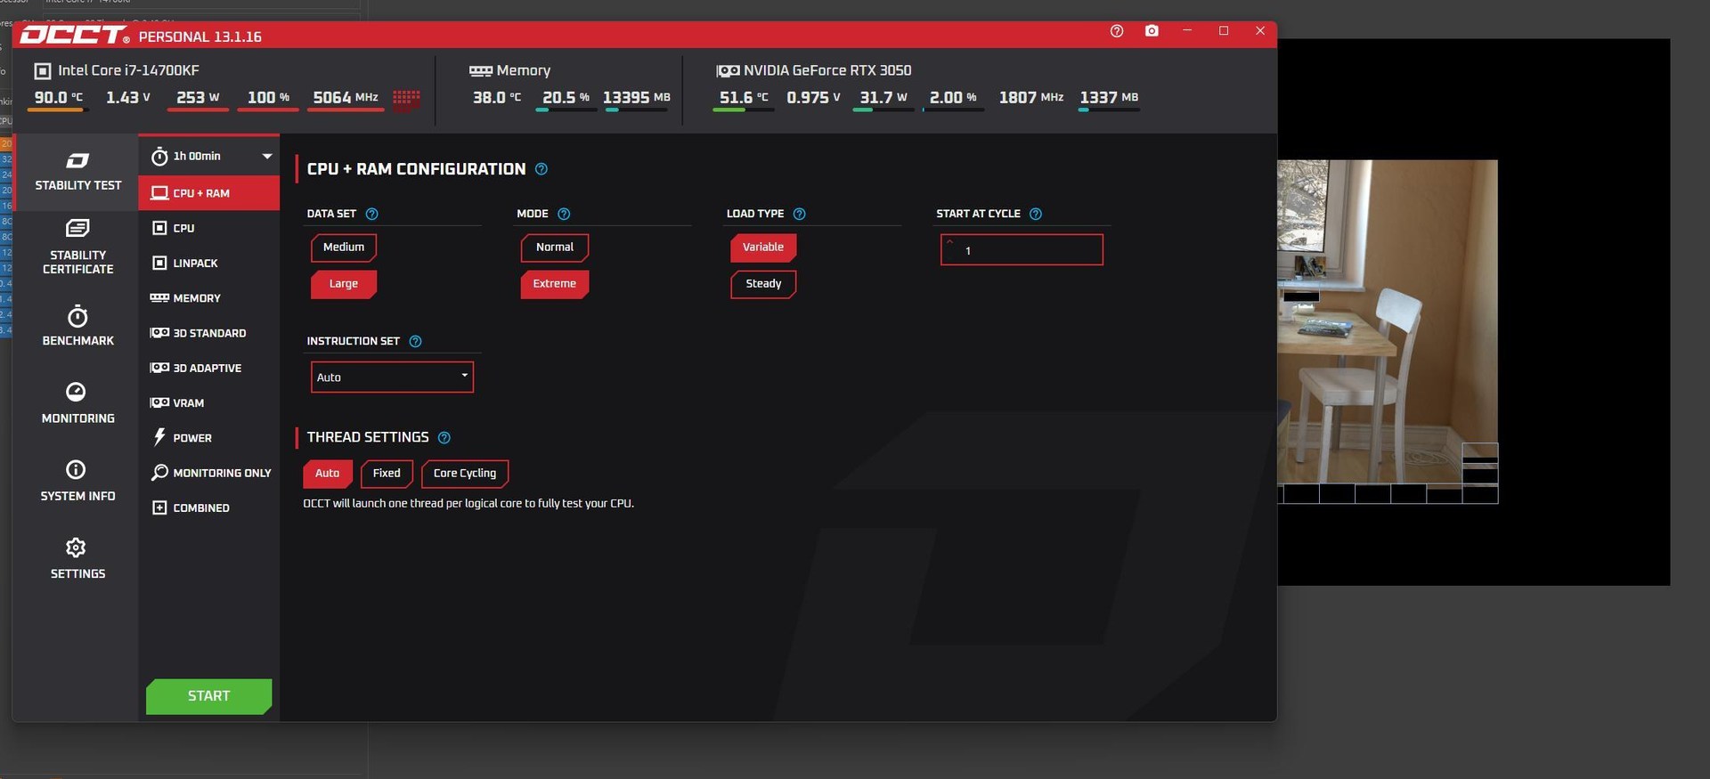This screenshot has height=779, width=1710.
Task: Click the Start At Cycle input field
Action: click(1022, 249)
